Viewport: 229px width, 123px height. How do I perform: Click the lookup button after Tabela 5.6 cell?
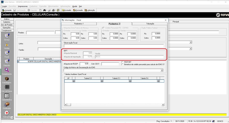click(x=158, y=81)
